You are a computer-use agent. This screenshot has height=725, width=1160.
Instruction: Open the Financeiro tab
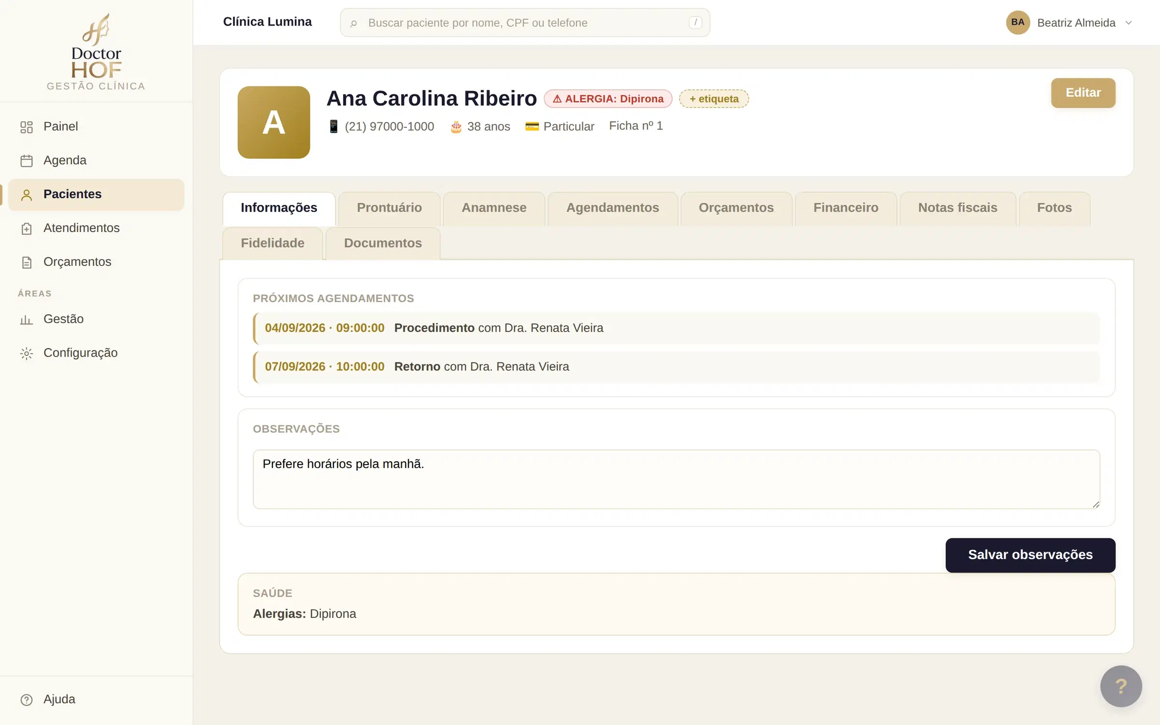[846, 208]
